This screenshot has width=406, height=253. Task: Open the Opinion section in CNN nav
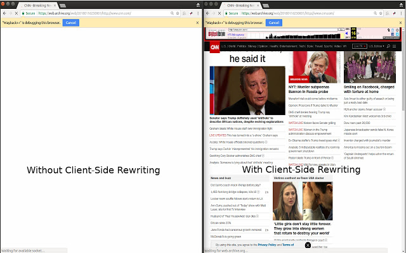click(x=263, y=46)
